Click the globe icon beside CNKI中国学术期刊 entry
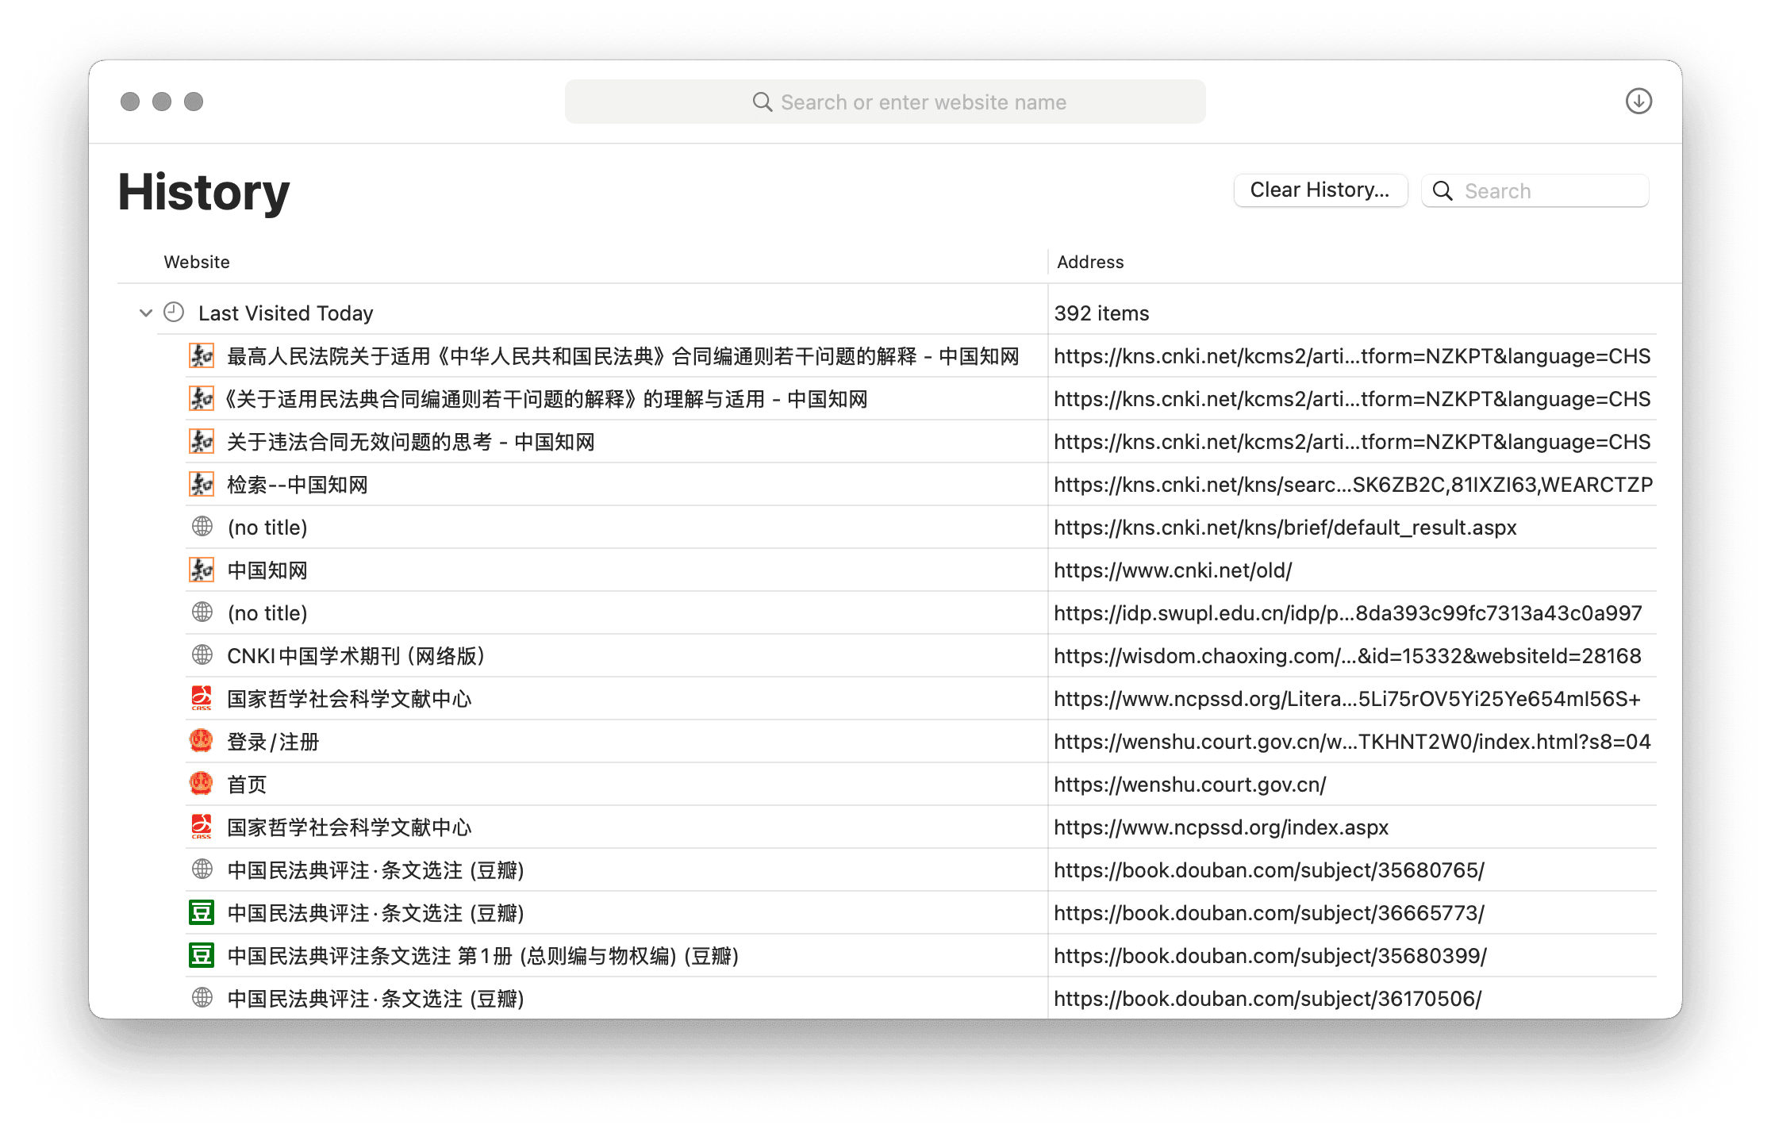1771x1136 pixels. tap(202, 655)
